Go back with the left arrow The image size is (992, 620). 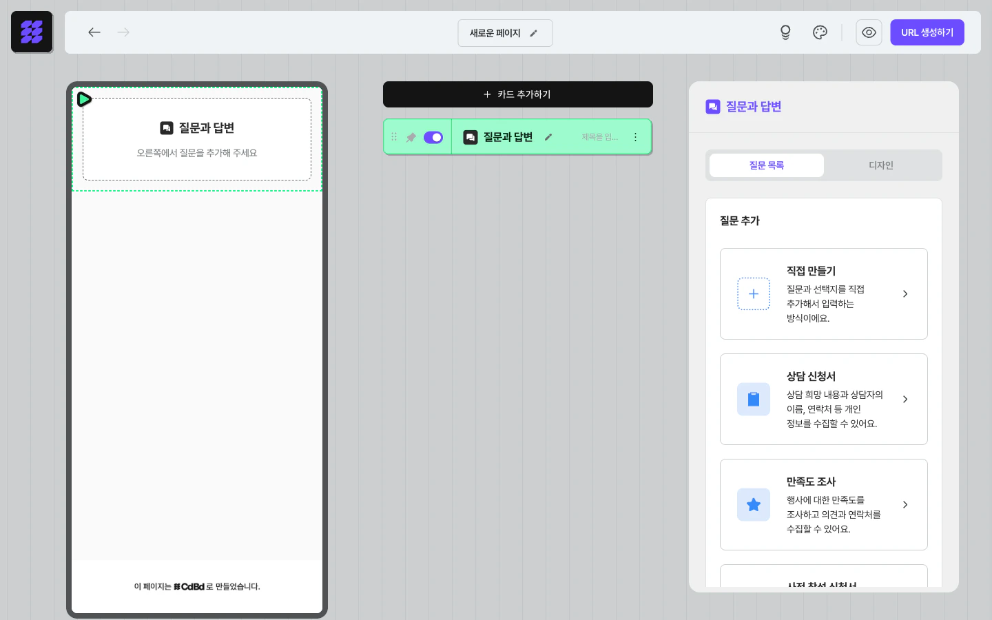[94, 32]
